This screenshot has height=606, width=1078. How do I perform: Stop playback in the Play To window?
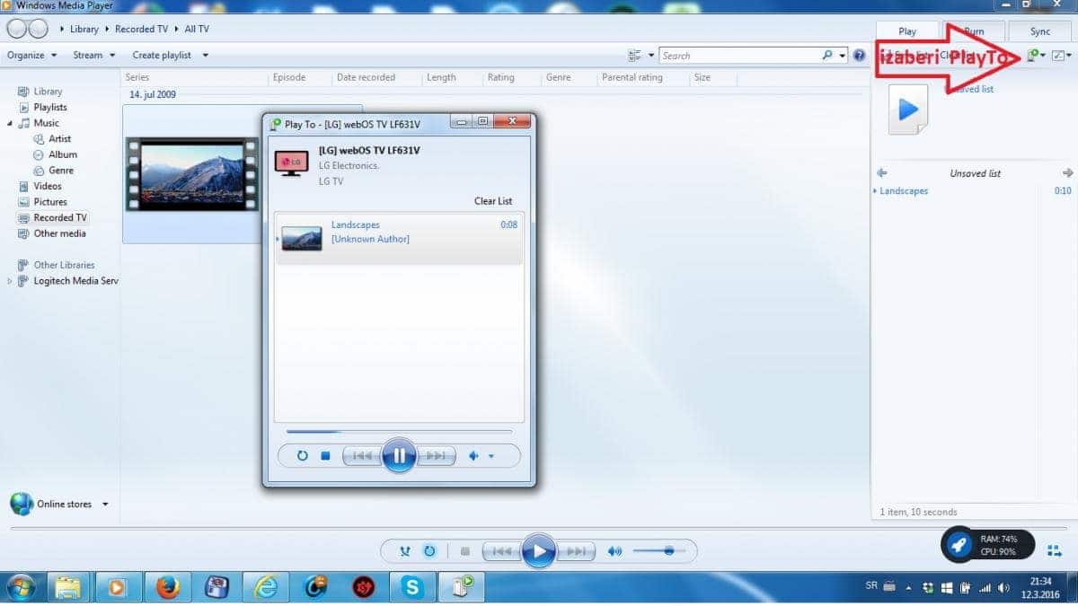click(325, 456)
